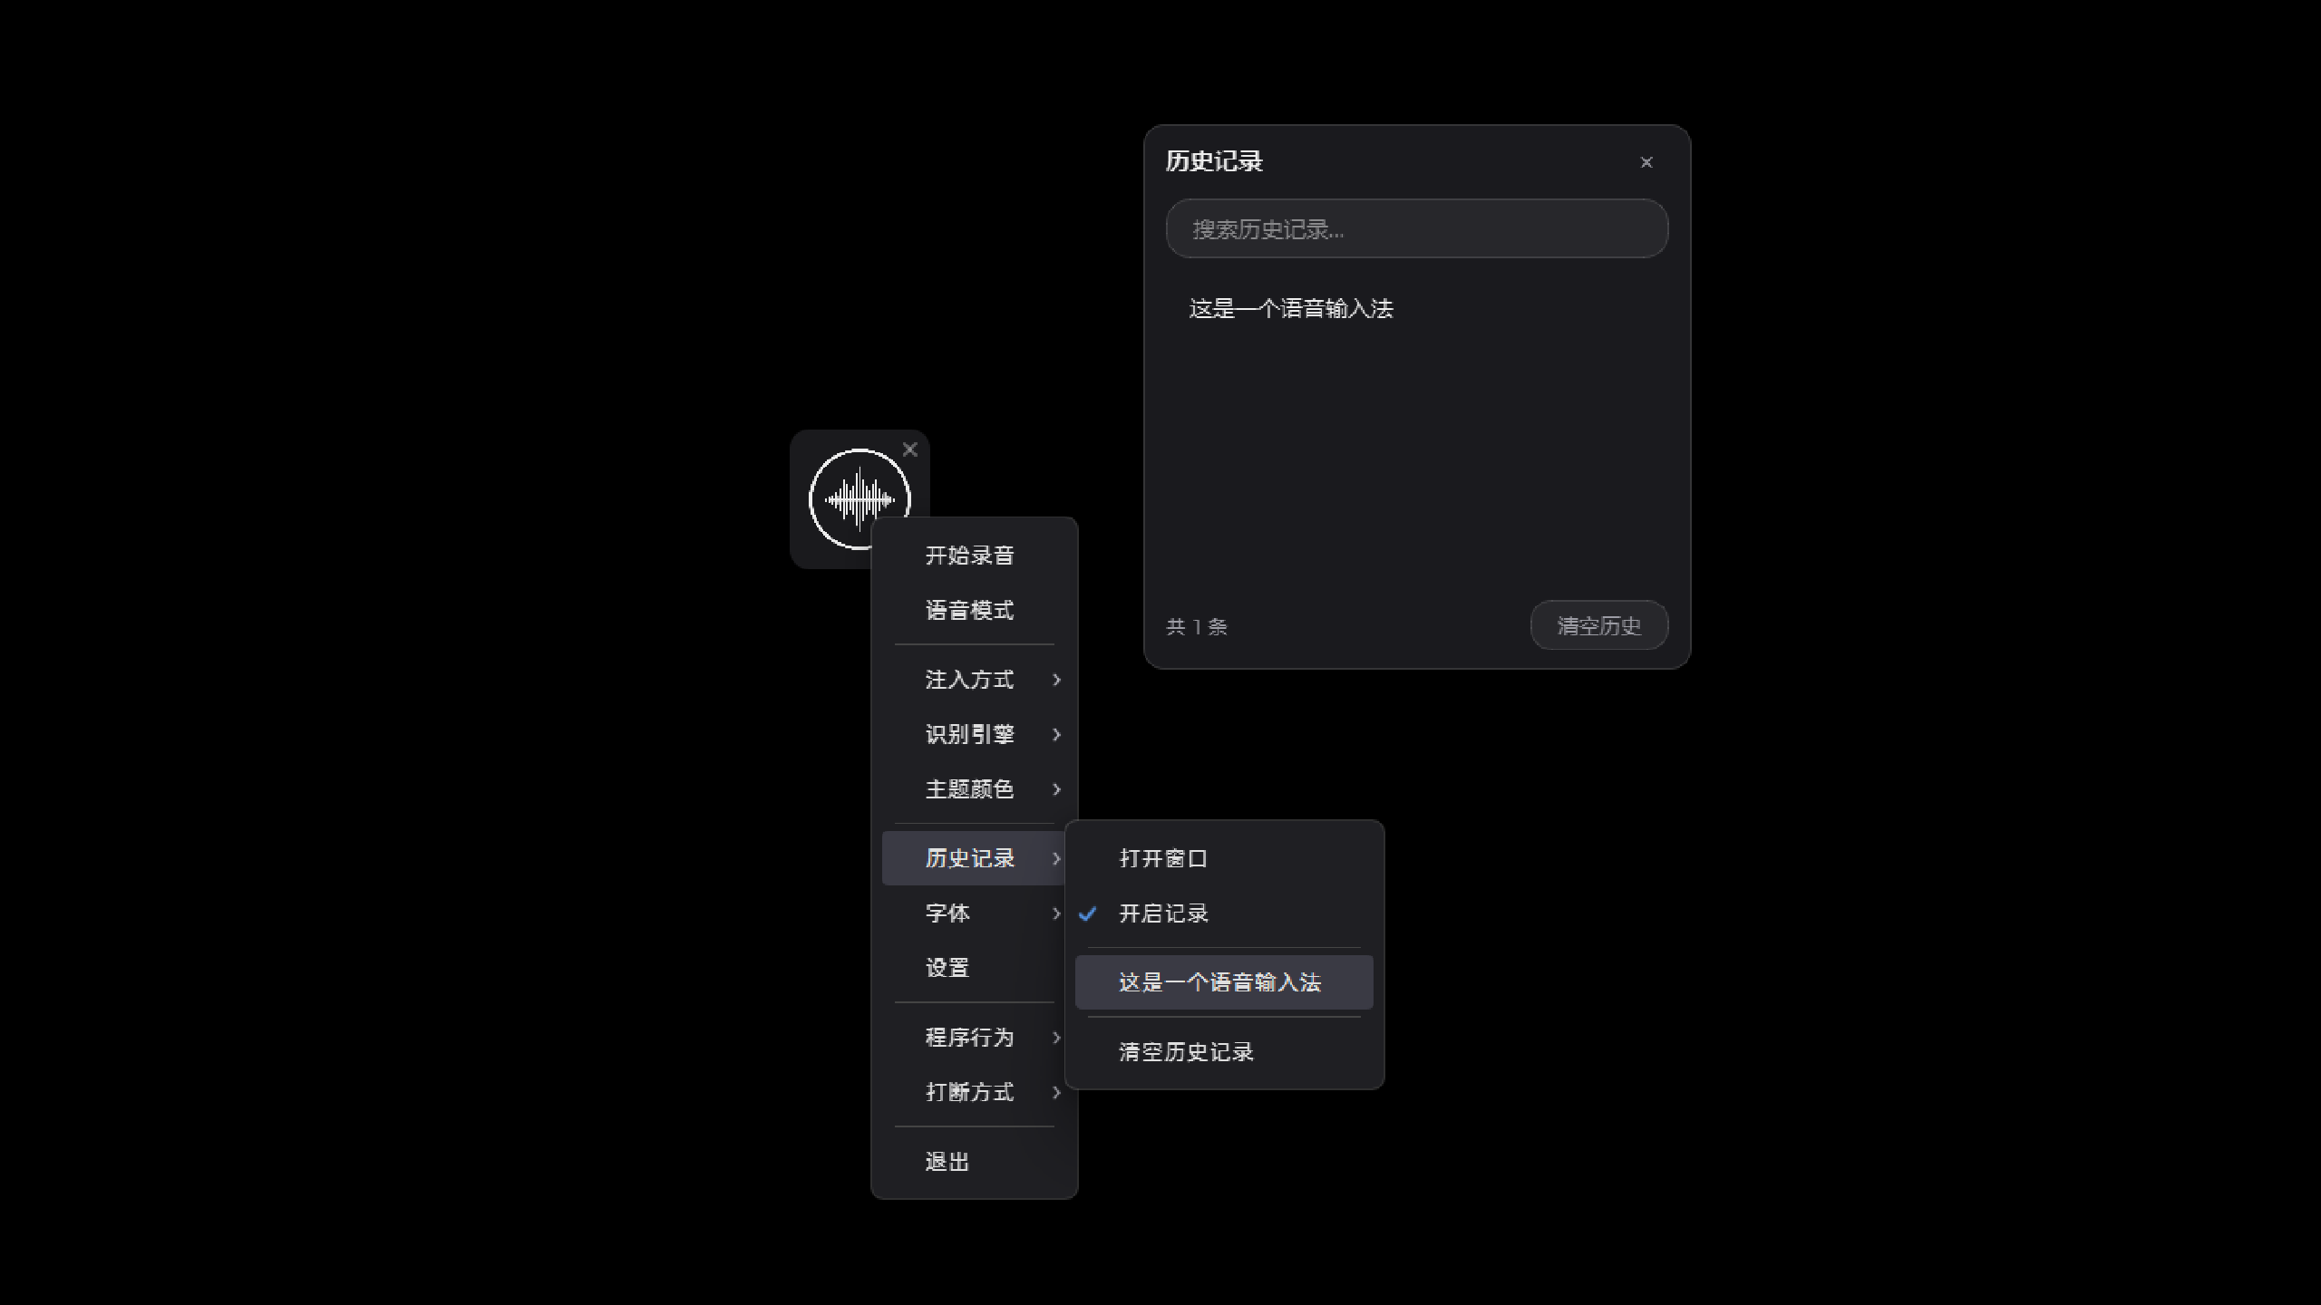
Task: Close the 历史记录 window
Action: pos(1646,162)
